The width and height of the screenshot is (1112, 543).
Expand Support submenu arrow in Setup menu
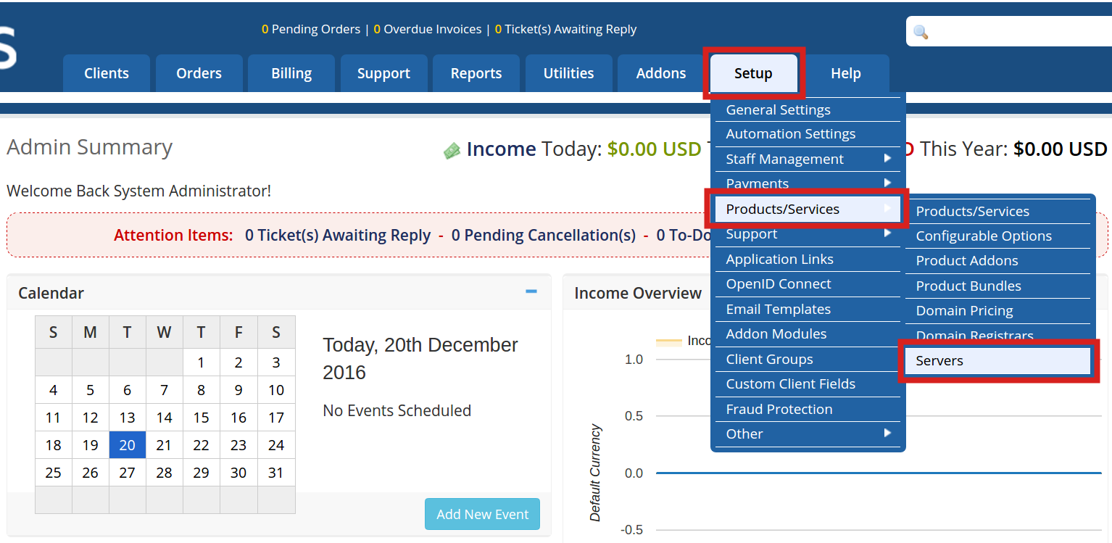(x=887, y=233)
